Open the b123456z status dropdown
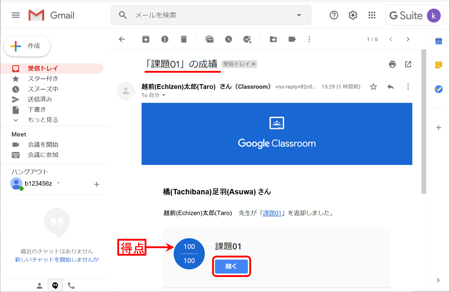 click(x=58, y=183)
